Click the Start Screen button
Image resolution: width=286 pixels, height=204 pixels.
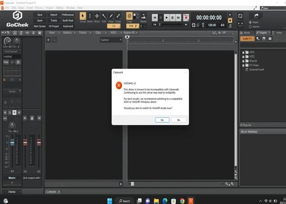40,26
